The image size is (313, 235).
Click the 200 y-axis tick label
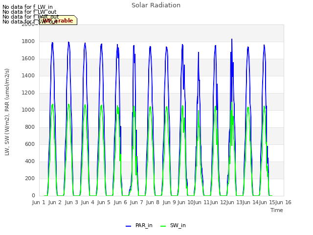(30, 178)
